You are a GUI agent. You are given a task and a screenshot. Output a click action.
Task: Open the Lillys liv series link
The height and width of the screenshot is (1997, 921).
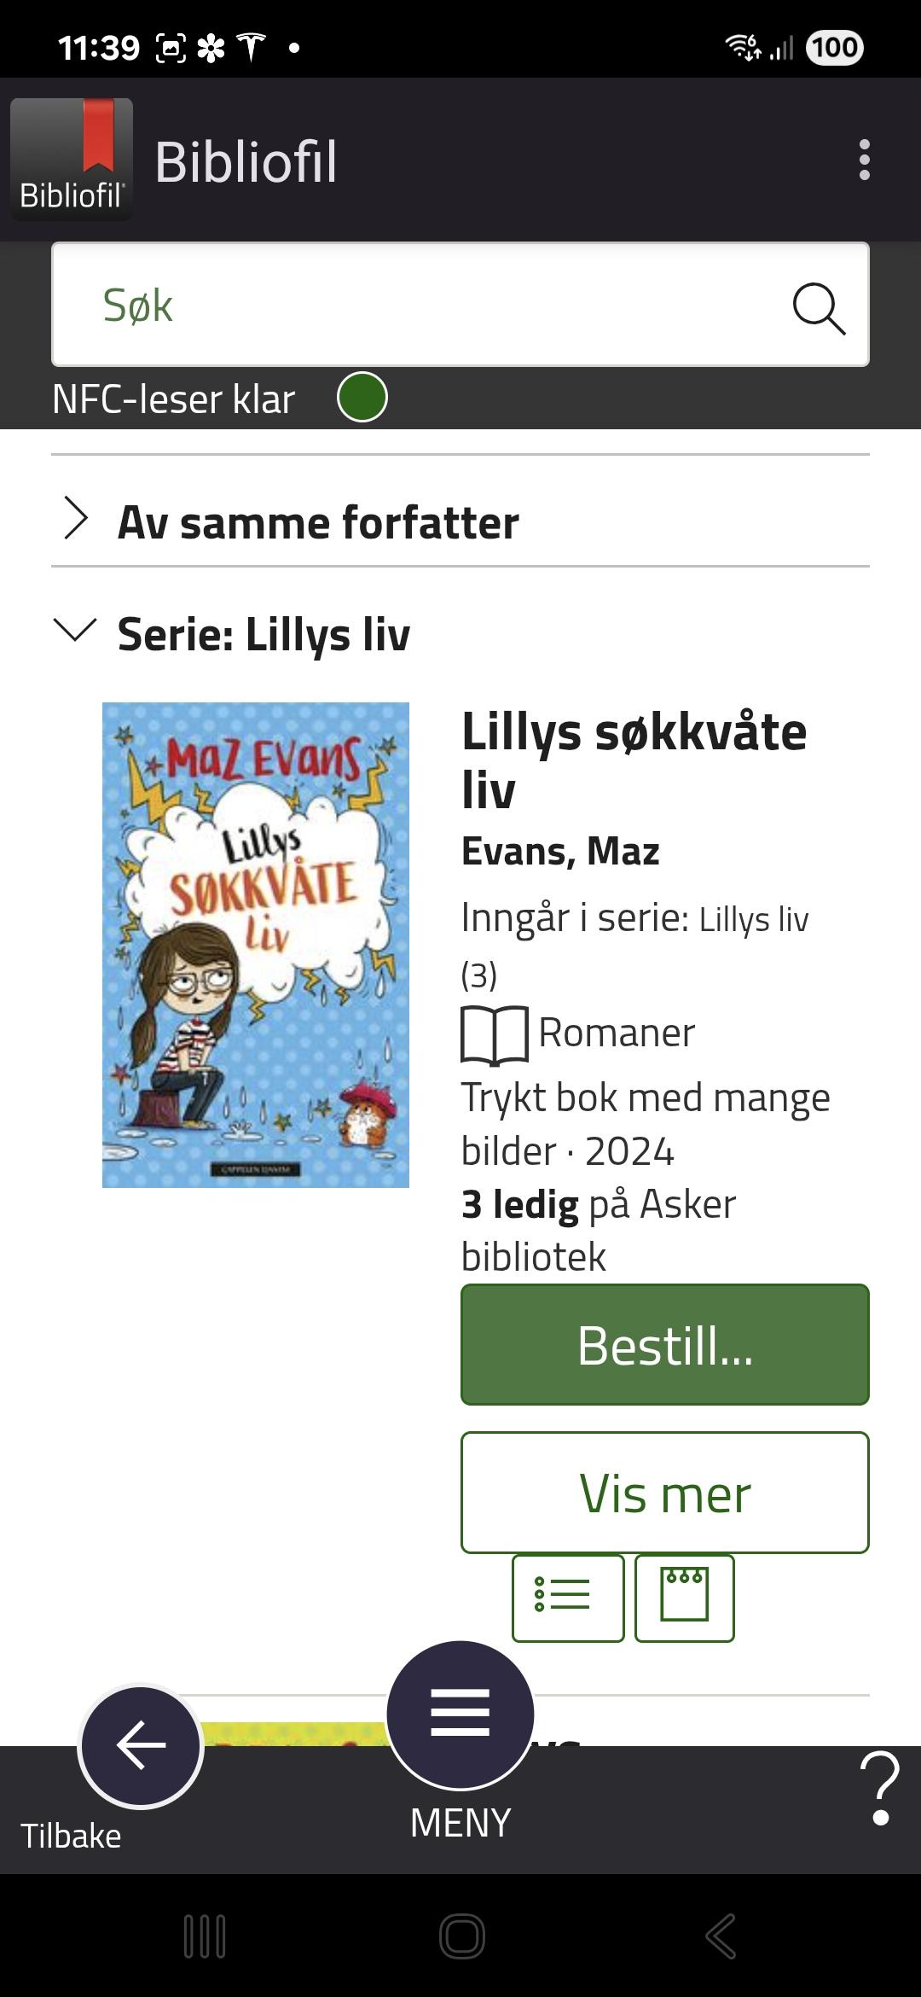coord(753,920)
